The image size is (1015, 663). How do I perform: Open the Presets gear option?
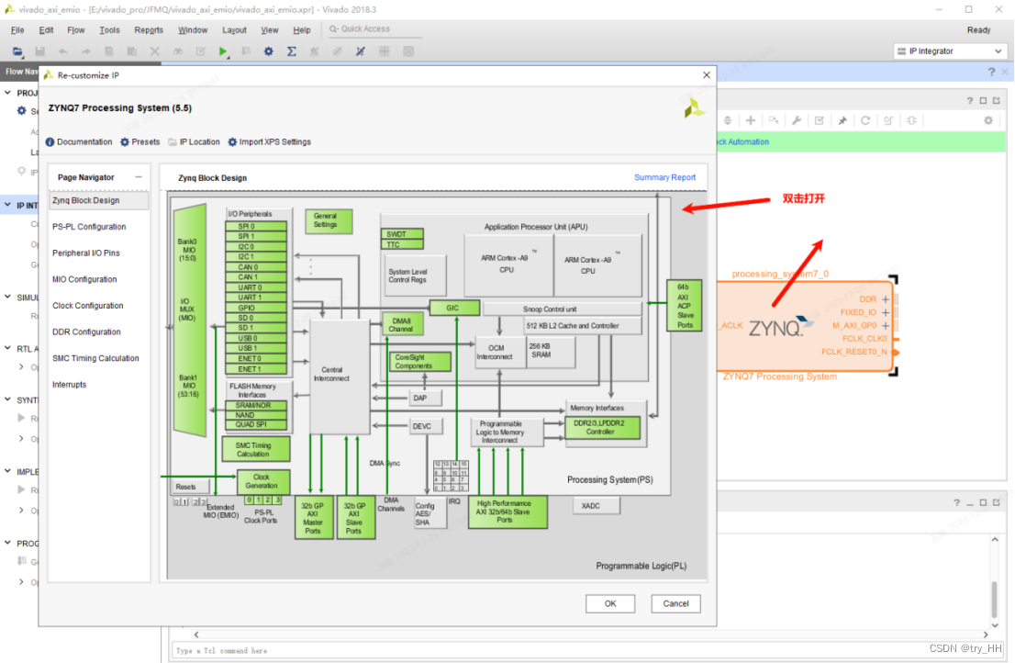(x=139, y=141)
